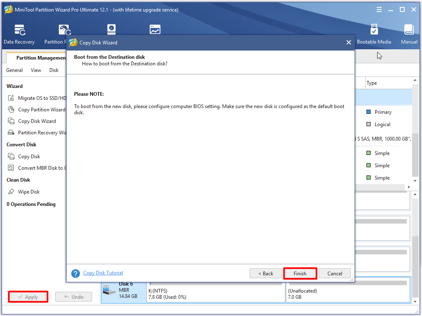Screen dimensions: 422x316
Task: Open the Disk Benchmark toolbar icon
Action: 111,30
